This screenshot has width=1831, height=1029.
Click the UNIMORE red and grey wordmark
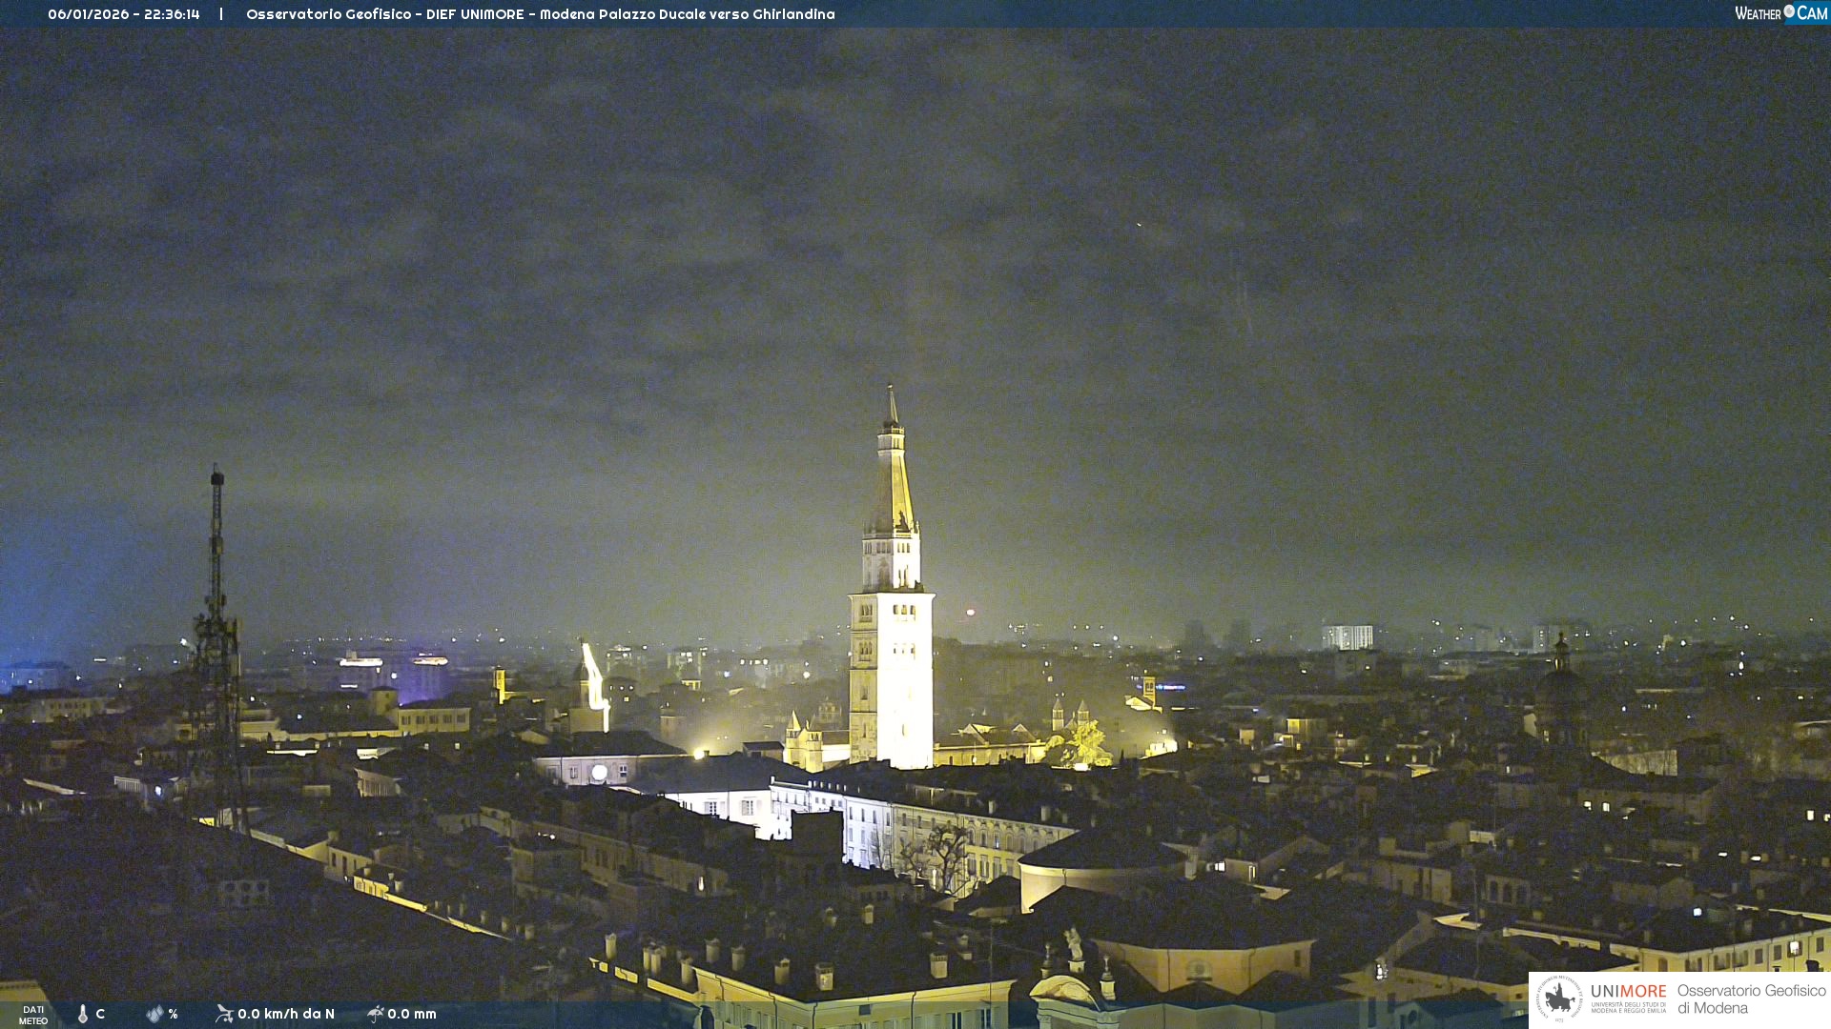1628,992
